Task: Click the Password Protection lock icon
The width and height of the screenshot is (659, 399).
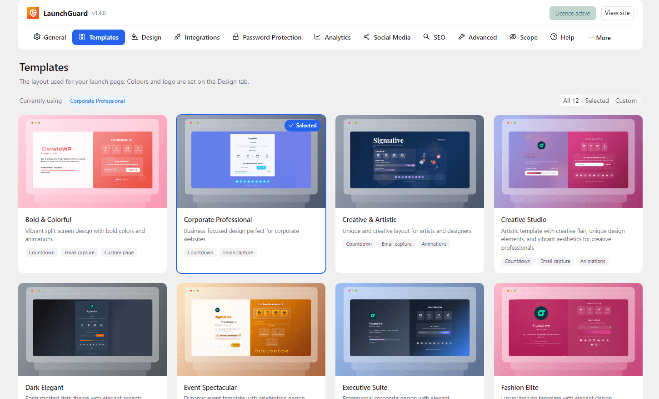Action: click(x=235, y=37)
